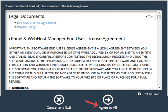
Task: Accept terms via the Agree to All label
Action: click(108, 107)
